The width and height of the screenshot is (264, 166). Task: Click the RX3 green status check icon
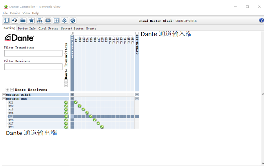[x=66, y=109]
